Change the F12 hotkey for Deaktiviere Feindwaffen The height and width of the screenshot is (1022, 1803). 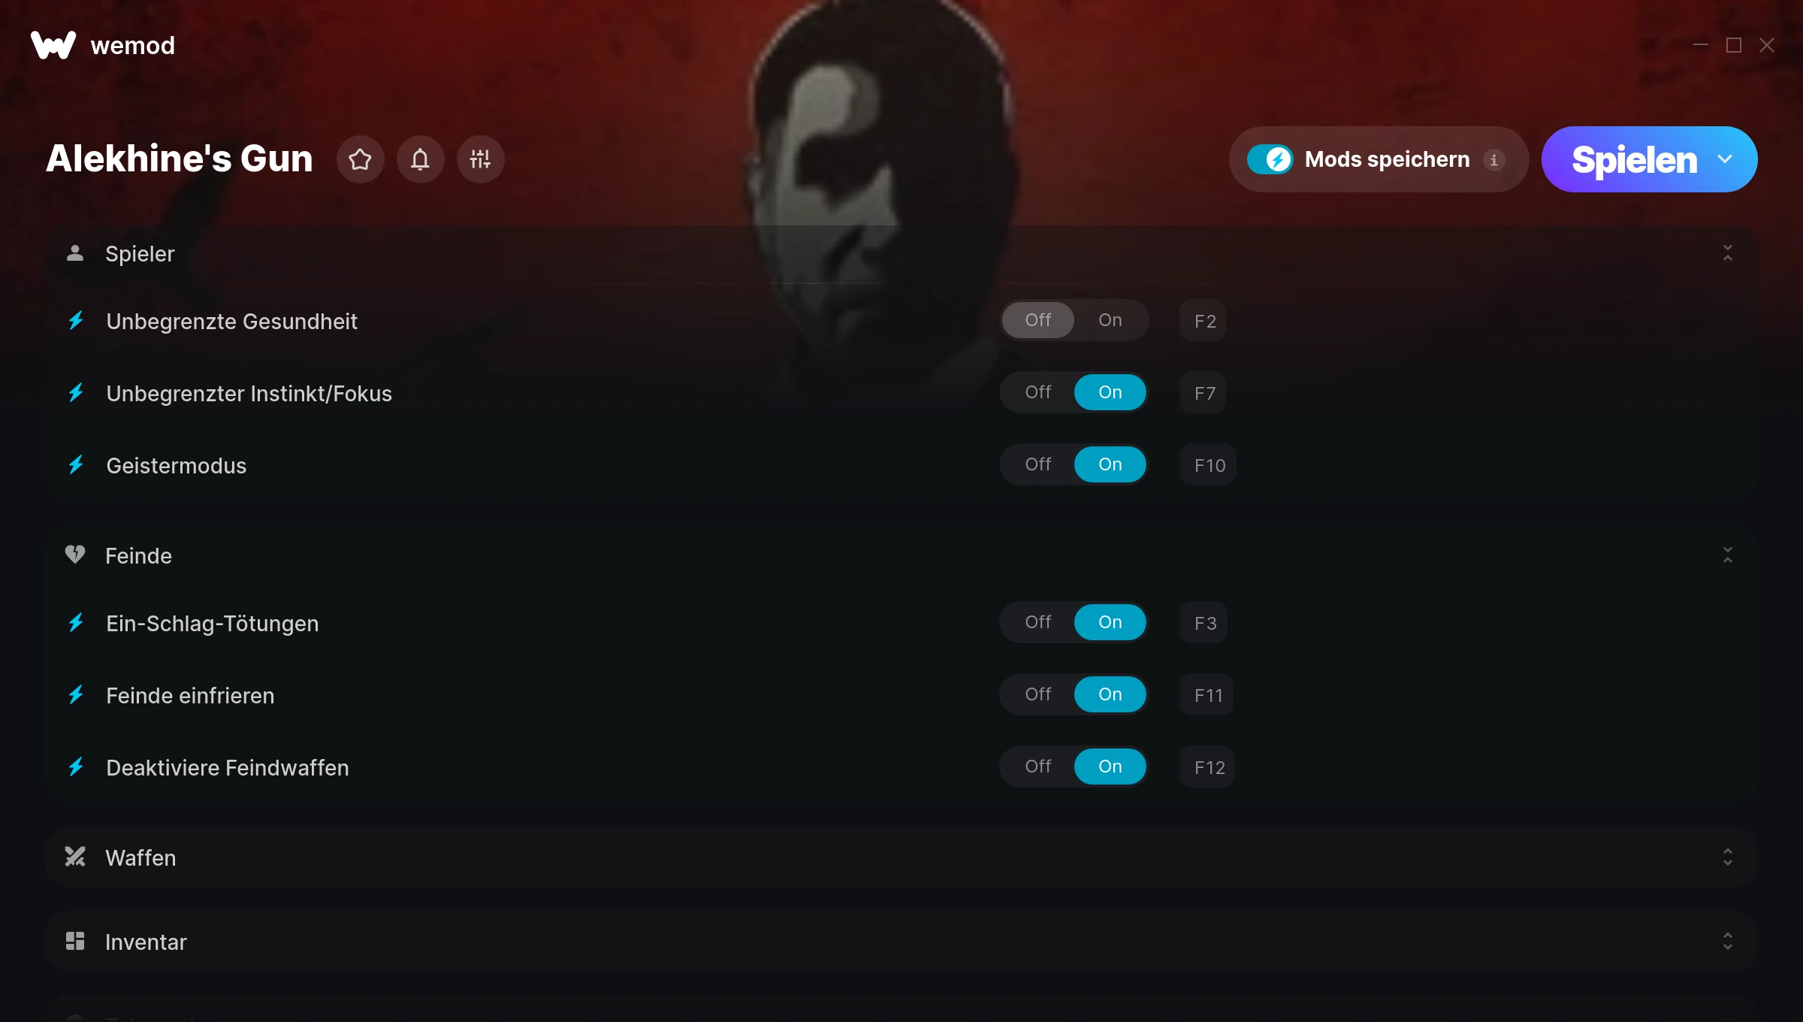point(1208,767)
